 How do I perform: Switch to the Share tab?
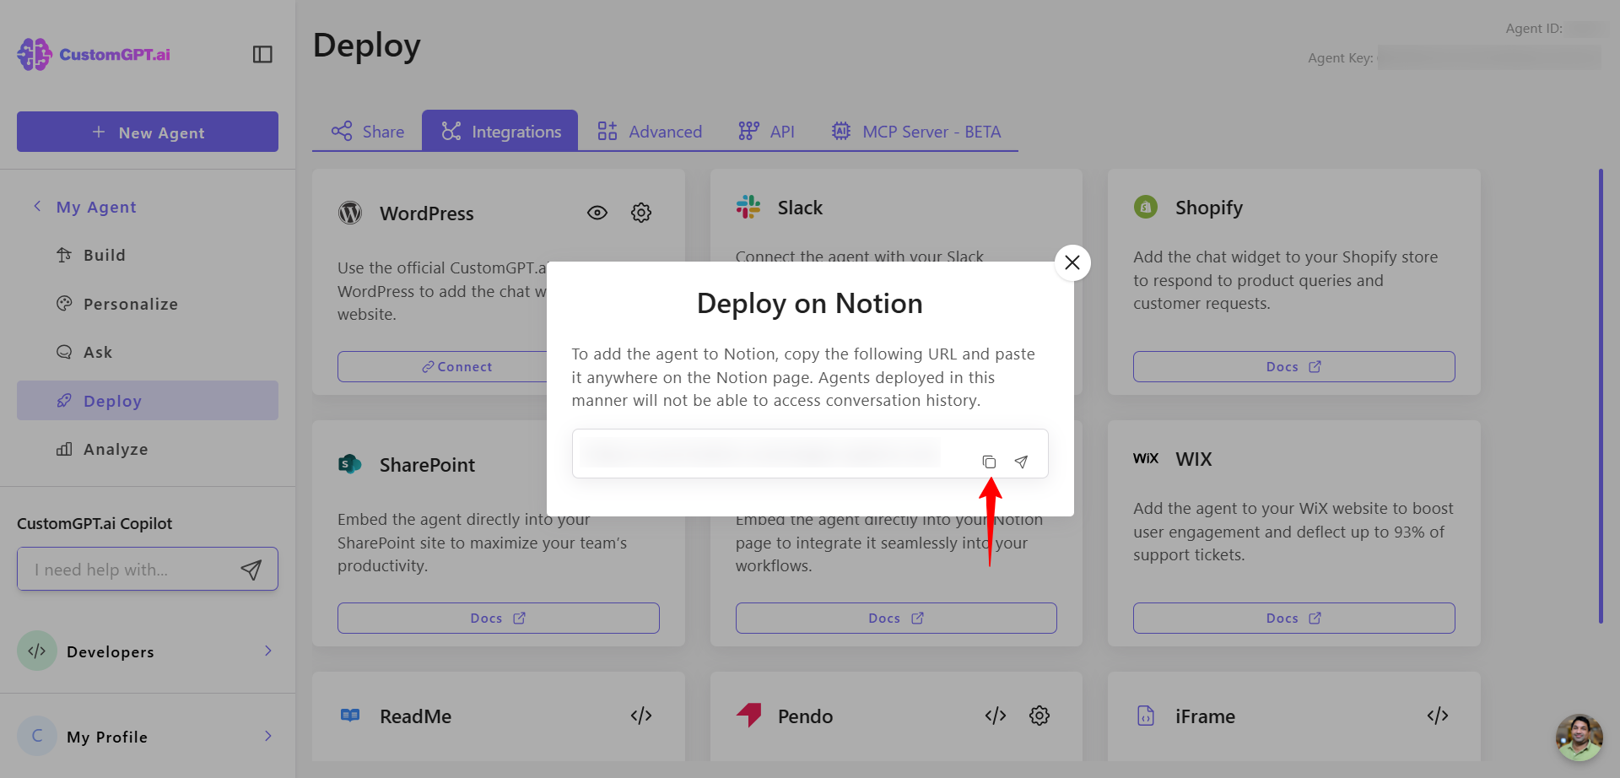coord(368,132)
